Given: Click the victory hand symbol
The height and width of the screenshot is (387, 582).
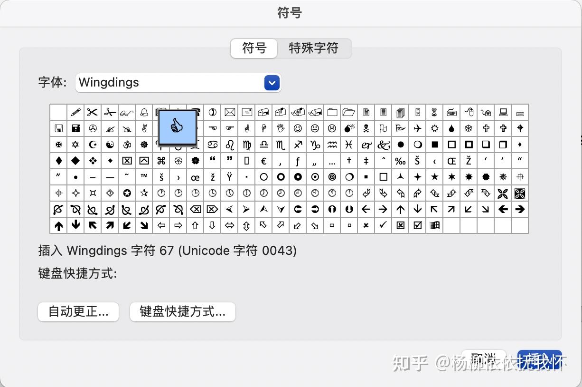Looking at the screenshot, I should [x=144, y=128].
